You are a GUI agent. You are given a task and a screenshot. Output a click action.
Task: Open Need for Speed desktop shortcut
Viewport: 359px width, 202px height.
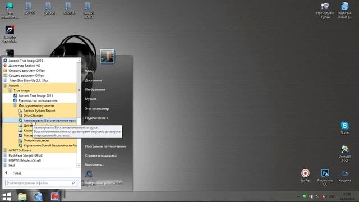(x=10, y=34)
